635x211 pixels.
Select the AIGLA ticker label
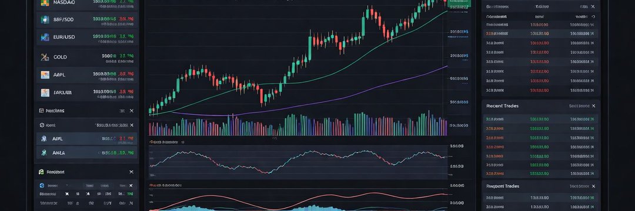coord(59,153)
